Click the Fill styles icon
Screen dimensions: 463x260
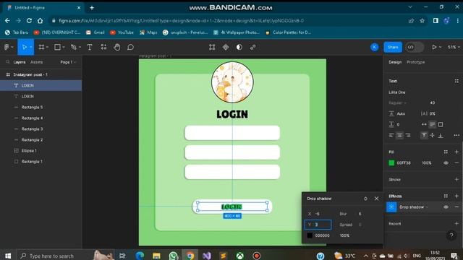[x=446, y=152]
